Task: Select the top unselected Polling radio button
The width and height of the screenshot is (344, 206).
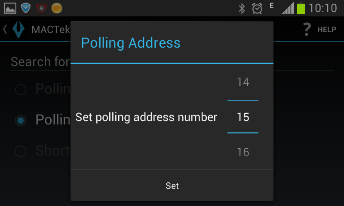Action: pos(21,89)
